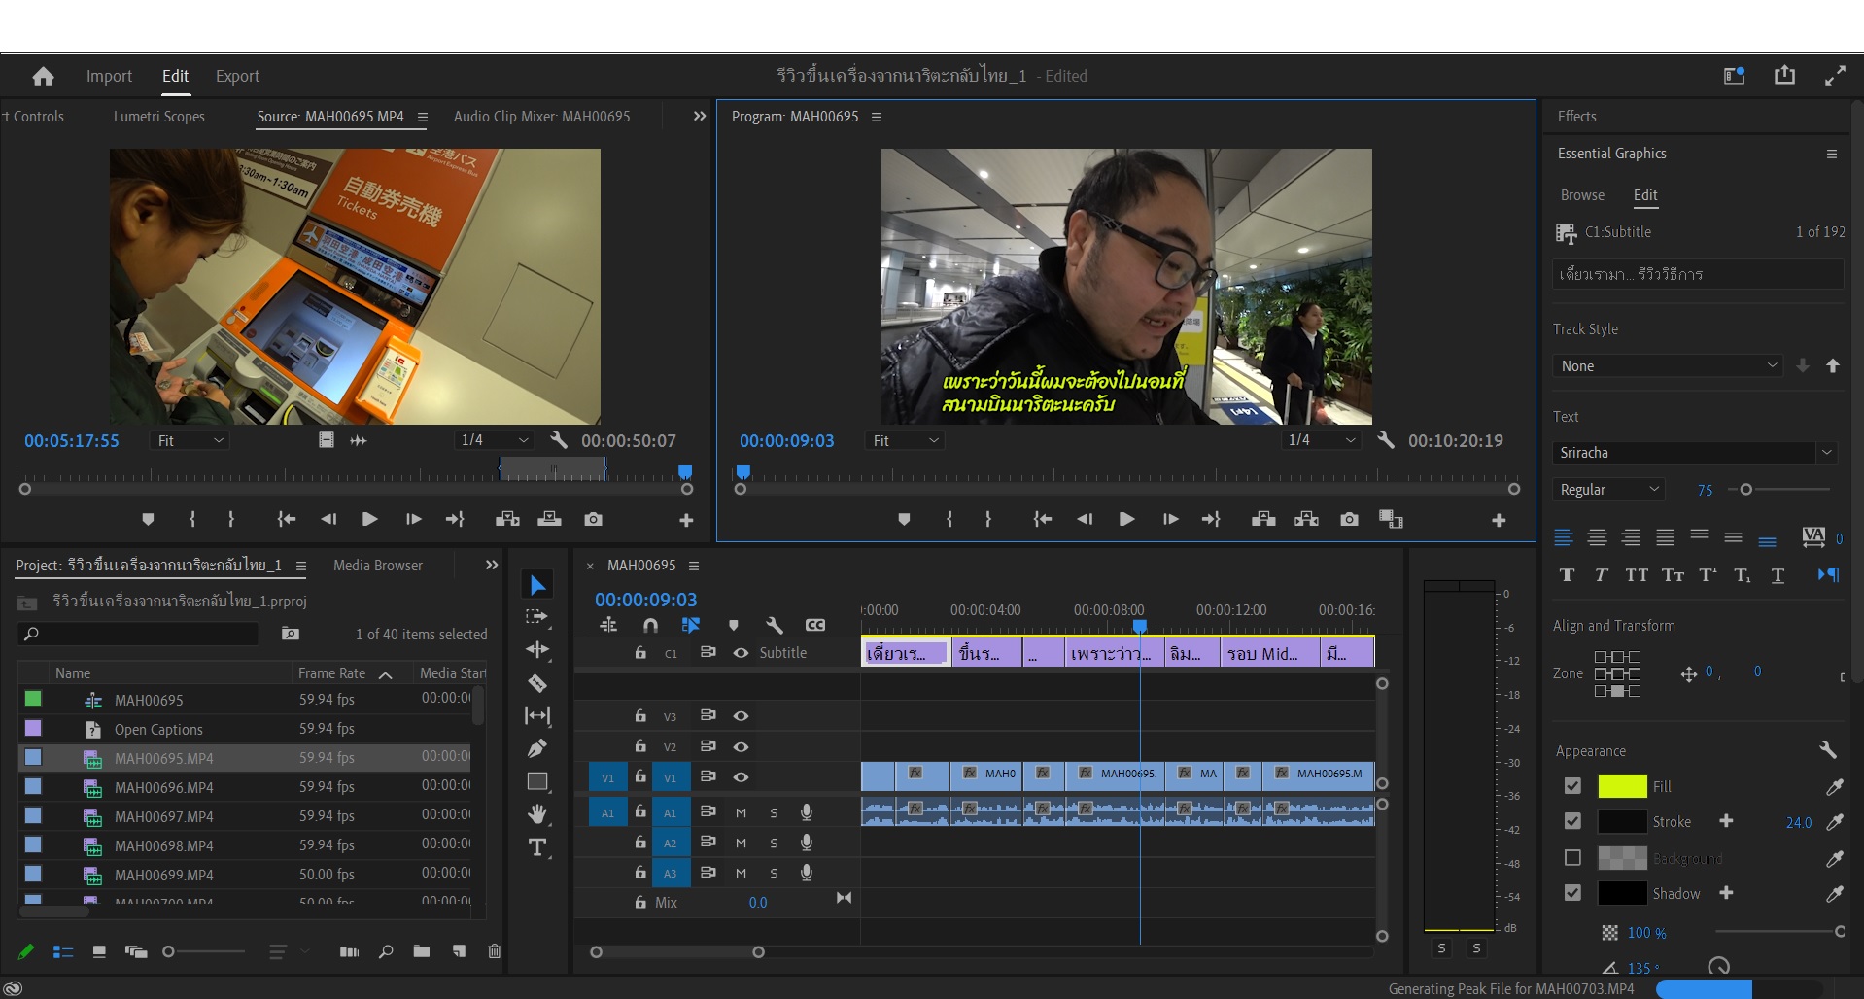This screenshot has height=999, width=1864.
Task: Select the Type tool
Action: (536, 847)
